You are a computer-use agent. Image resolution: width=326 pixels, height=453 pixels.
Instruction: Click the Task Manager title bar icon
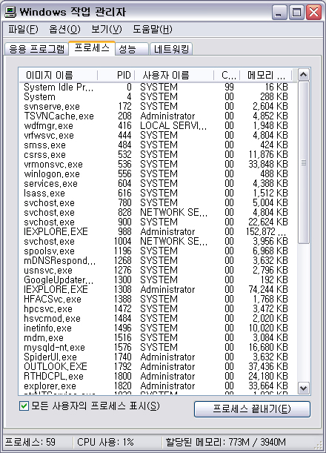pos(10,12)
